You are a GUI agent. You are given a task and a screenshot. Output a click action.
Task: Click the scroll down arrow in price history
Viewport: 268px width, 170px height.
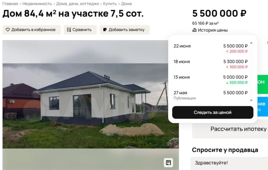pos(251,100)
